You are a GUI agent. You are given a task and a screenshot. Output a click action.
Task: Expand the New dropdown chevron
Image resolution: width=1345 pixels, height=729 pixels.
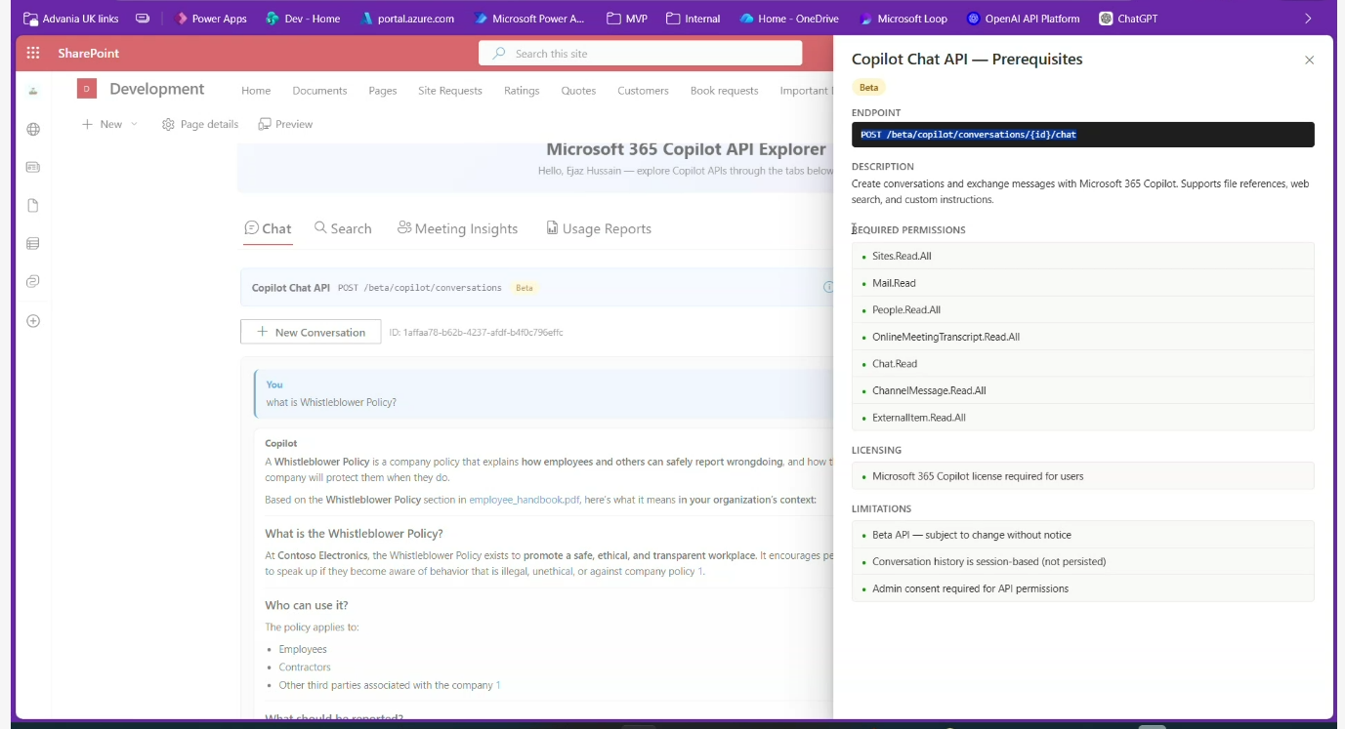(134, 125)
